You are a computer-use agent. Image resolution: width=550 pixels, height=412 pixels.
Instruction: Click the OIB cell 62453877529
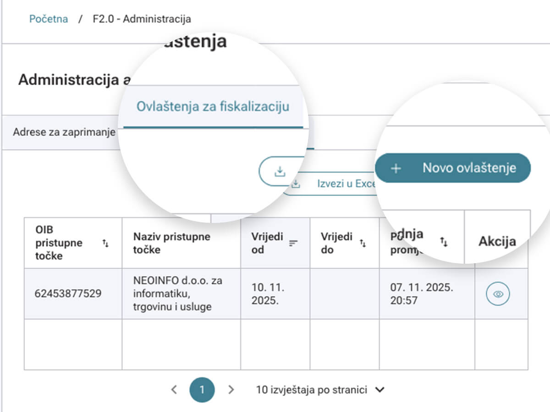(68, 293)
